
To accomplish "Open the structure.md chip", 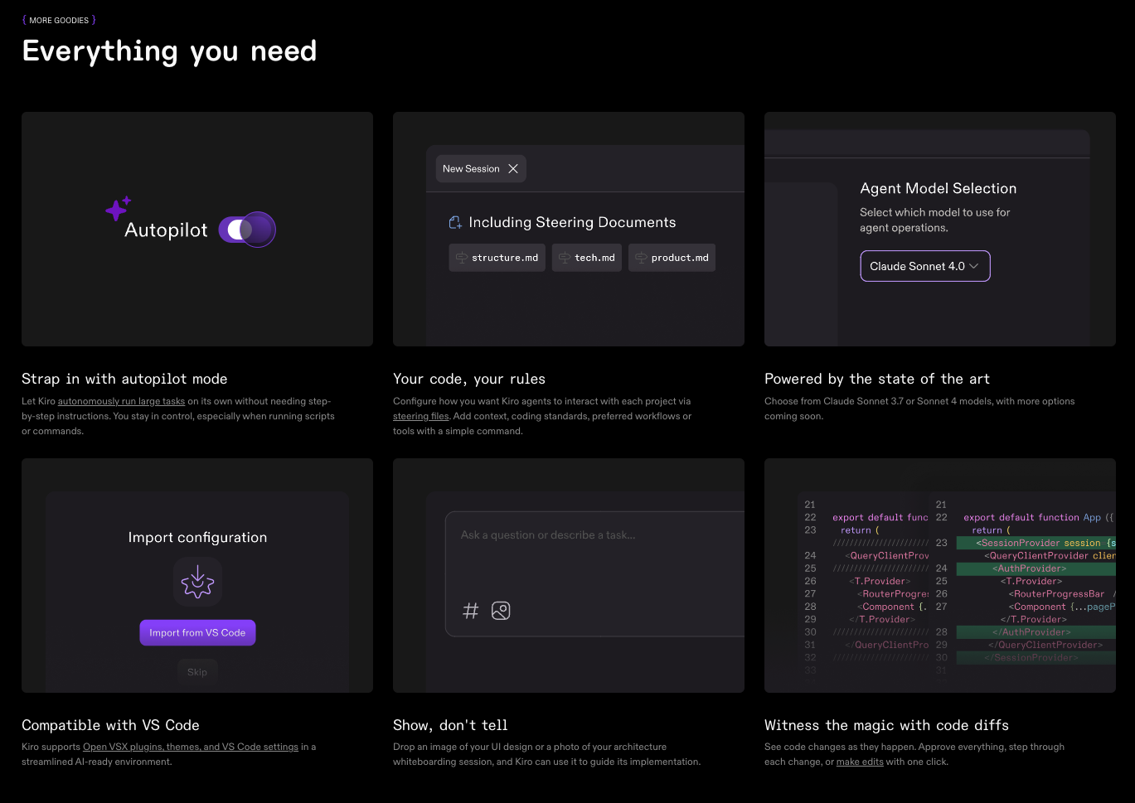I will 497,258.
